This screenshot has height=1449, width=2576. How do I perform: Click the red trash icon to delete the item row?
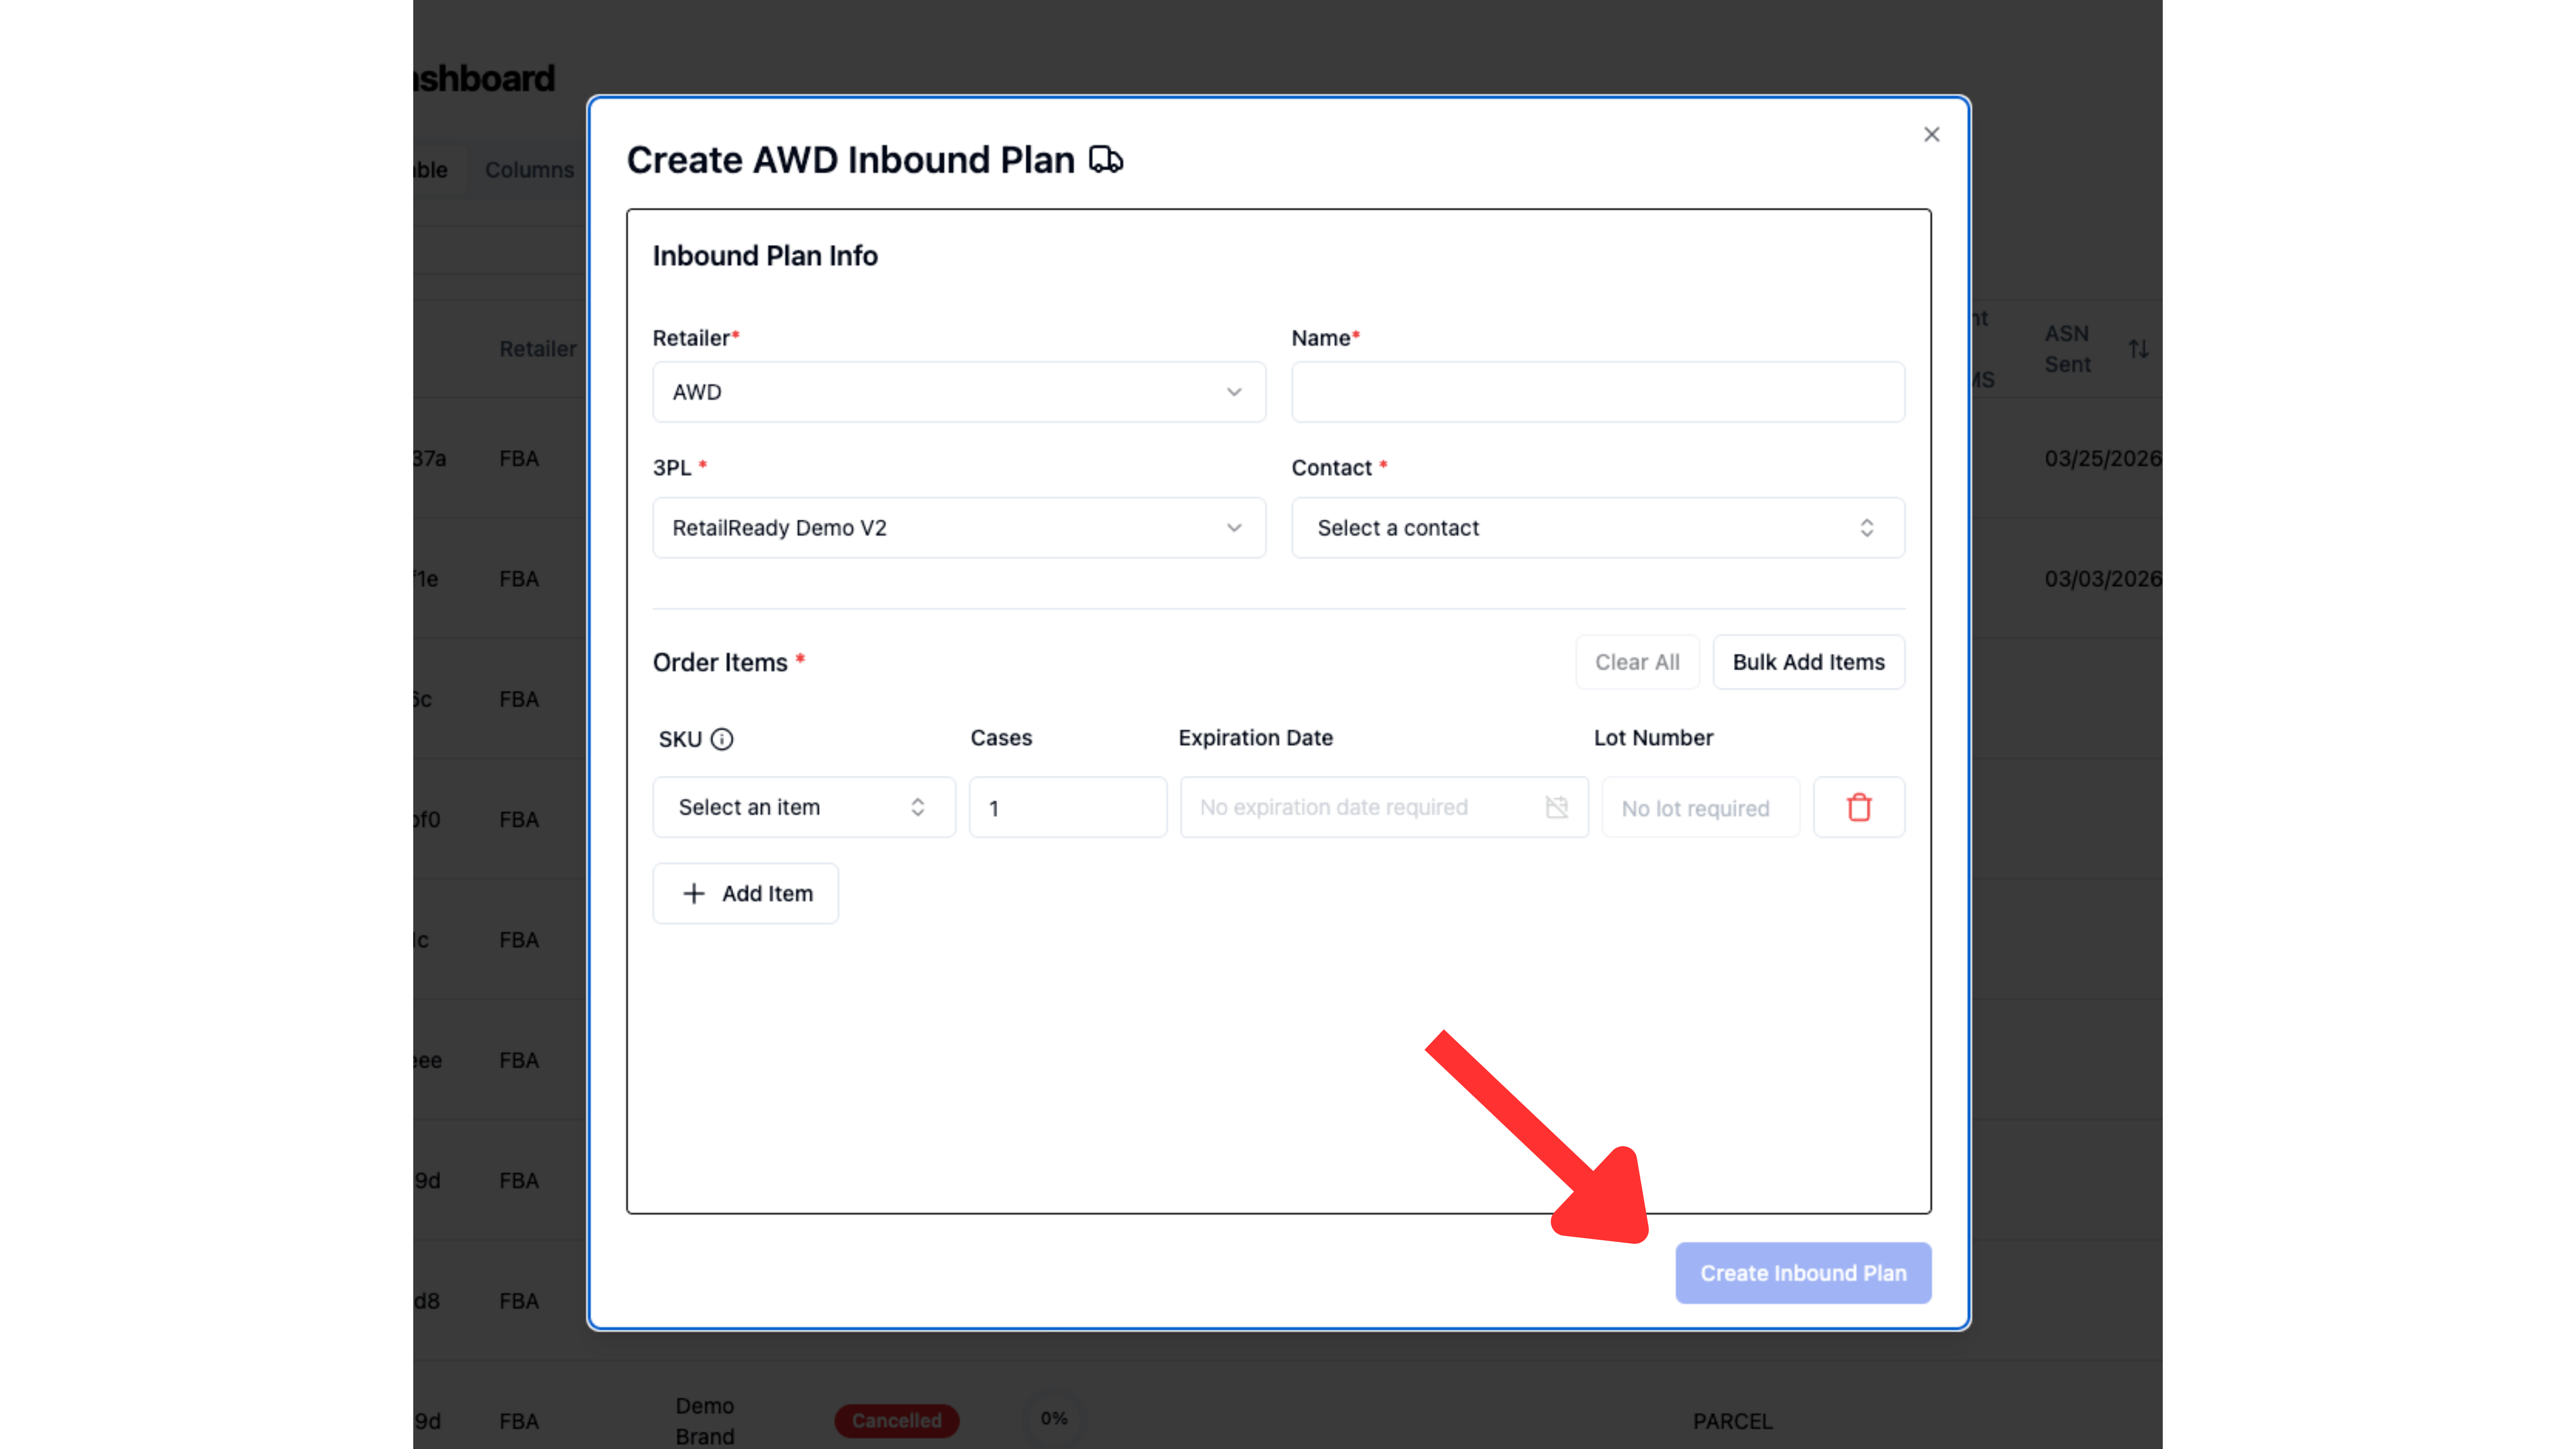(x=1859, y=807)
